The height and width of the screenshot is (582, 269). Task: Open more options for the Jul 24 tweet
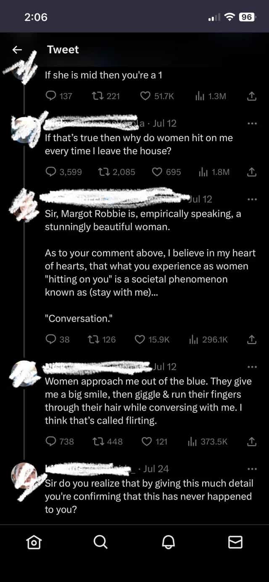click(x=252, y=469)
